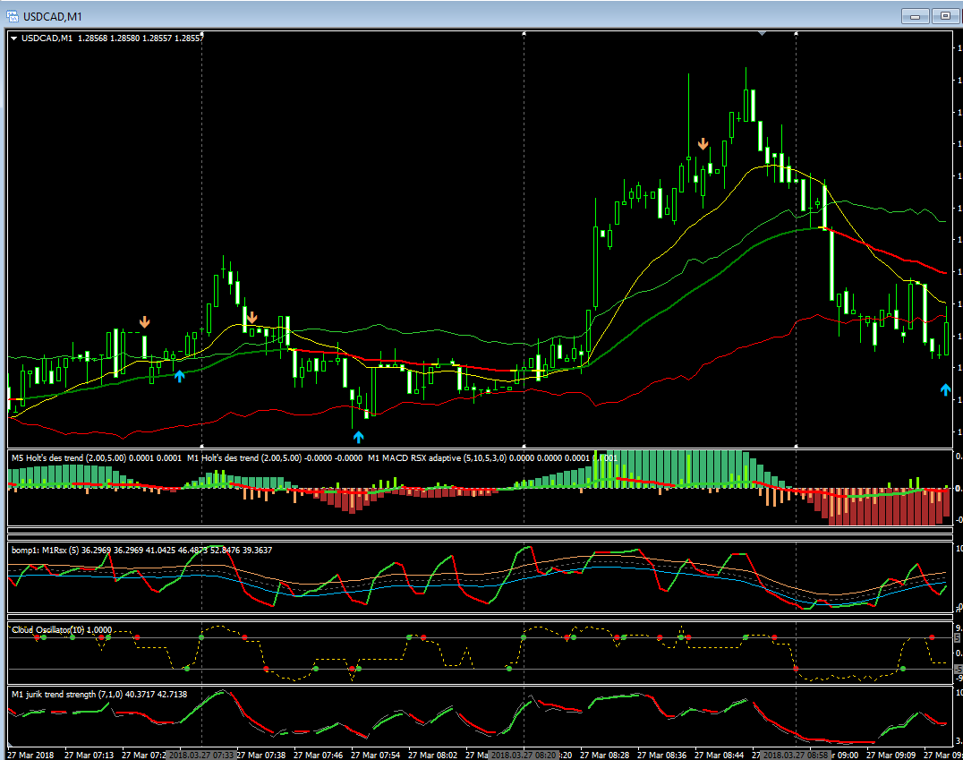Expand the USDCAD,M1 chart dropdown triangle

[x=13, y=38]
